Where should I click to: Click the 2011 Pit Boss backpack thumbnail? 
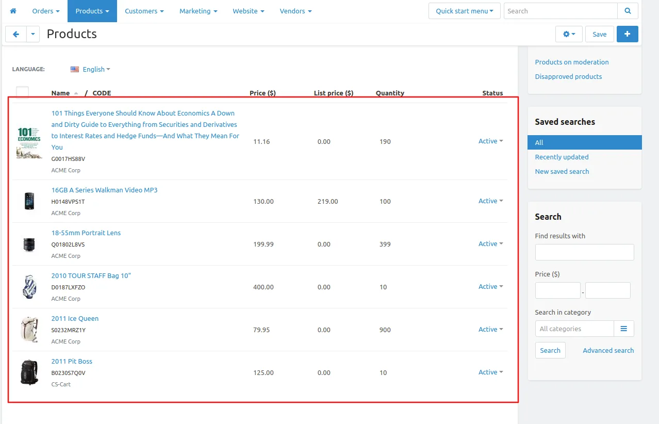pos(29,372)
